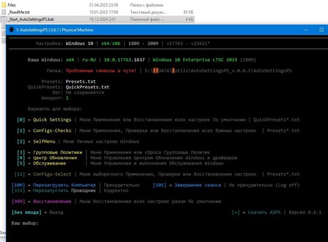Click the Завершение сеанса option

pos(198,185)
